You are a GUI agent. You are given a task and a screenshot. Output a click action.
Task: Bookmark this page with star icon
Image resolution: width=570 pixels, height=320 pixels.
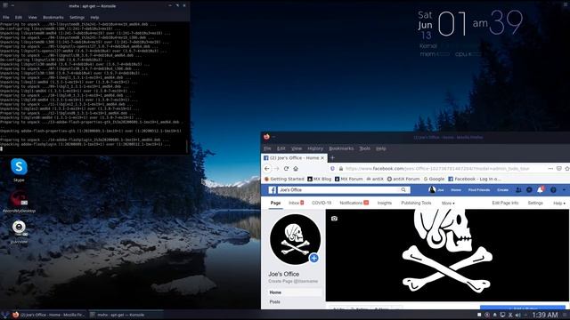click(566, 168)
